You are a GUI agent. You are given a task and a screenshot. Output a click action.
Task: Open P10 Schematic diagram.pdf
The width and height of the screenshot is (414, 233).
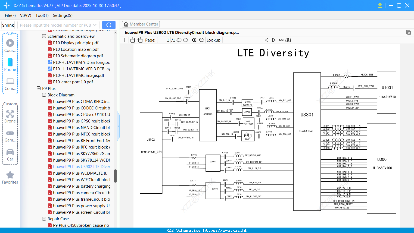(x=78, y=56)
